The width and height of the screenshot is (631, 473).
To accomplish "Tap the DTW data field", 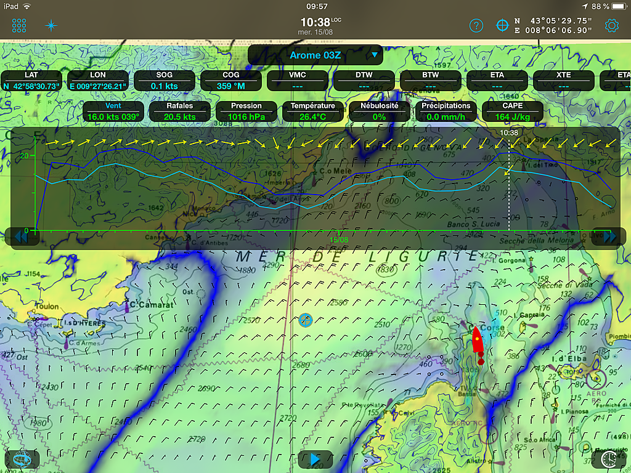I will [x=364, y=81].
